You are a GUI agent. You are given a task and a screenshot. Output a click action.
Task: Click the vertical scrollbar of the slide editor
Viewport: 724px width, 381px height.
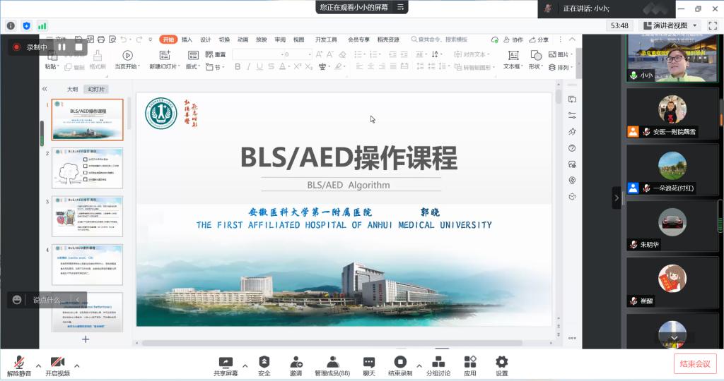point(559,212)
